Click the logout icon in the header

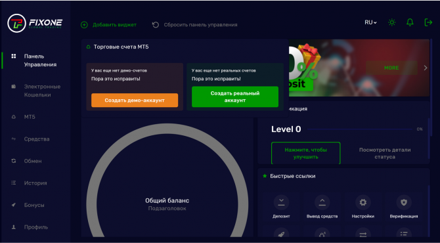[428, 22]
